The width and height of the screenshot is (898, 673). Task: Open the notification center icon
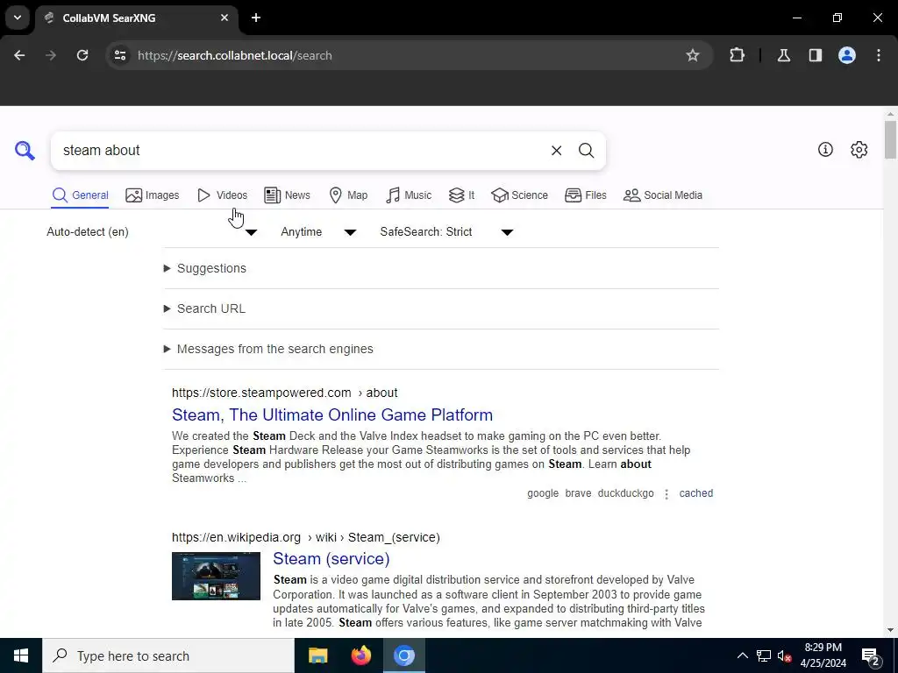click(x=871, y=655)
